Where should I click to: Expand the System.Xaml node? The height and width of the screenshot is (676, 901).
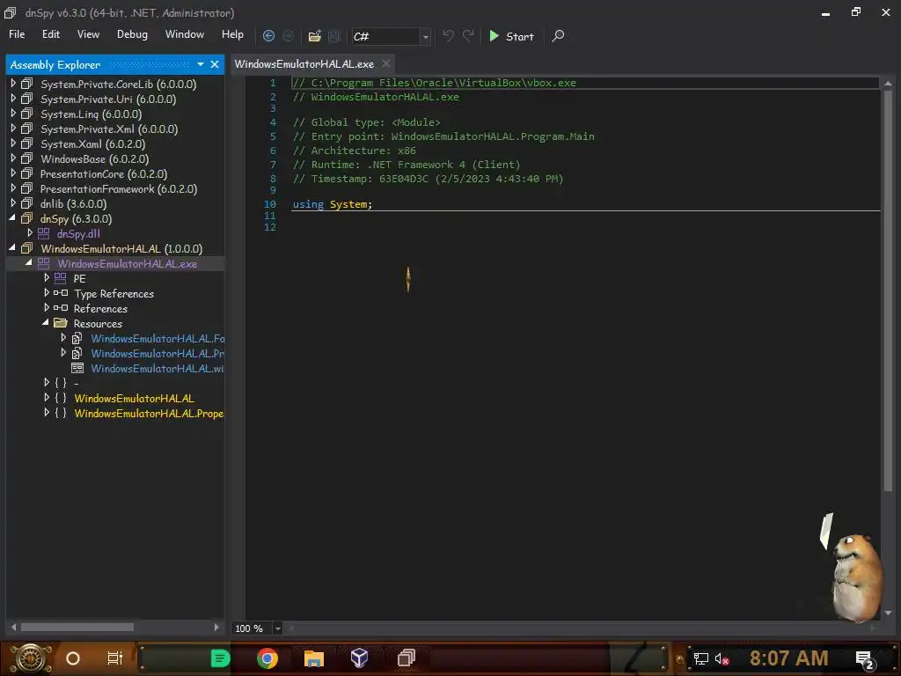coord(13,143)
